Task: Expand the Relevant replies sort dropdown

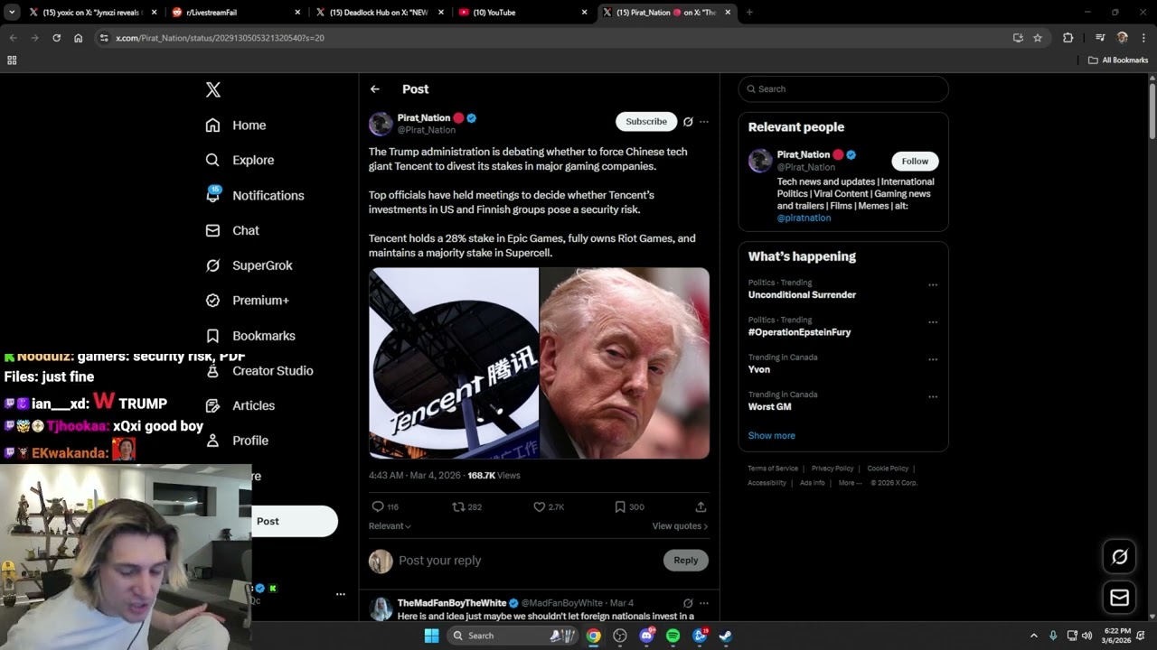Action: pyautogui.click(x=390, y=526)
